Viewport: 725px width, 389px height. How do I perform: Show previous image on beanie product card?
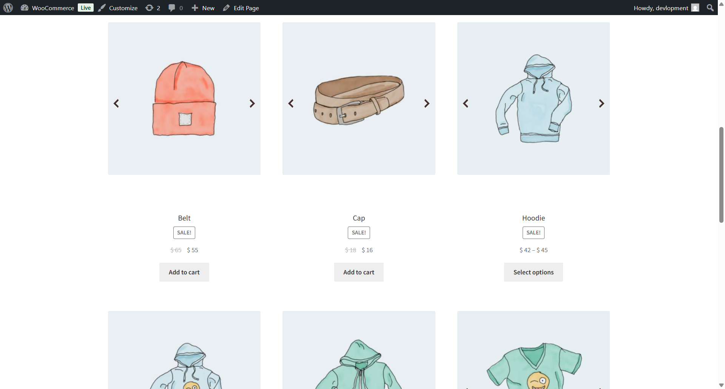tap(116, 103)
